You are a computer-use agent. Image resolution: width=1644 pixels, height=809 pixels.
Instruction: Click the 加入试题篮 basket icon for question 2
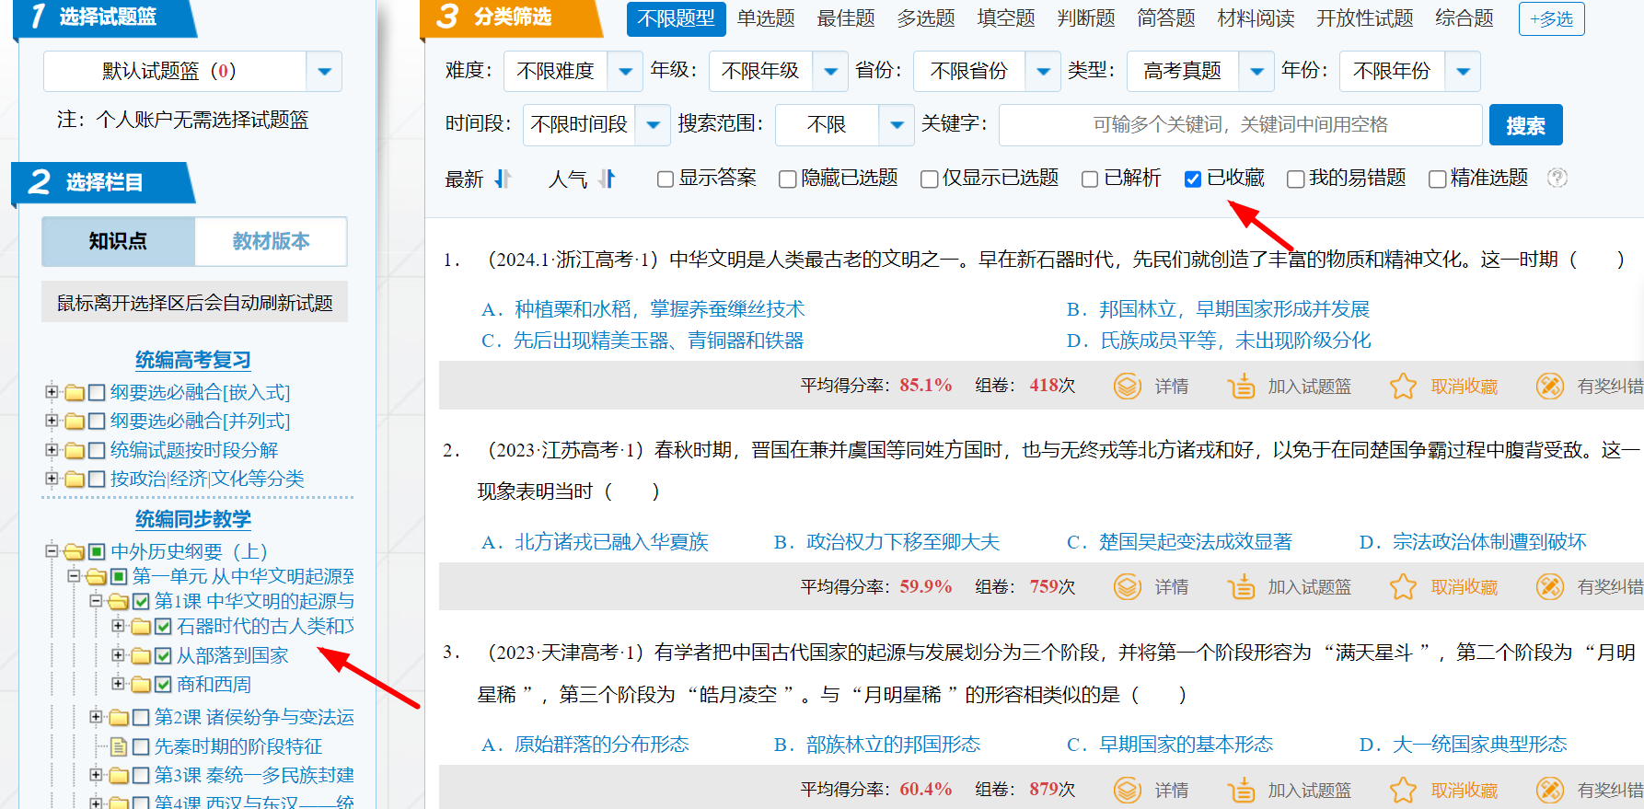click(1241, 587)
